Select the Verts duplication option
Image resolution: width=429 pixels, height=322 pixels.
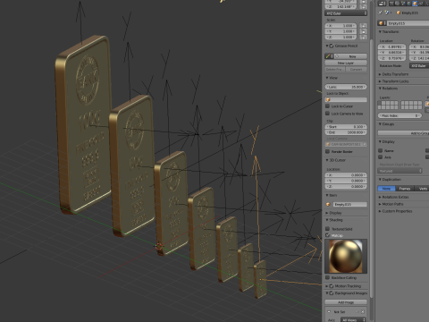tap(422, 189)
